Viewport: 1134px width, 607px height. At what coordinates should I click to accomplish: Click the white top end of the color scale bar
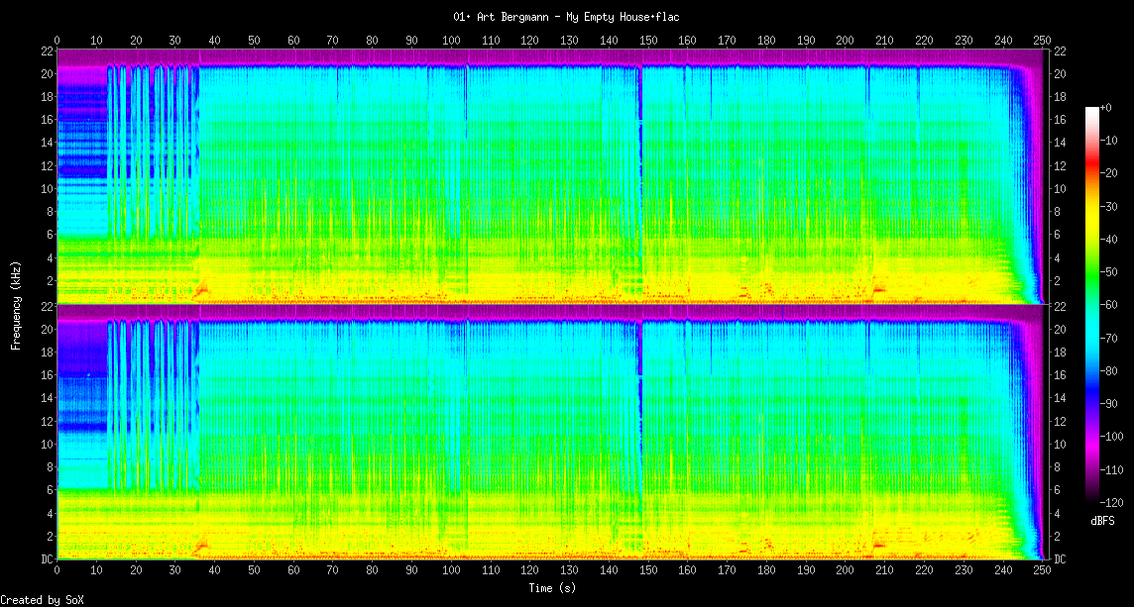click(x=1092, y=111)
